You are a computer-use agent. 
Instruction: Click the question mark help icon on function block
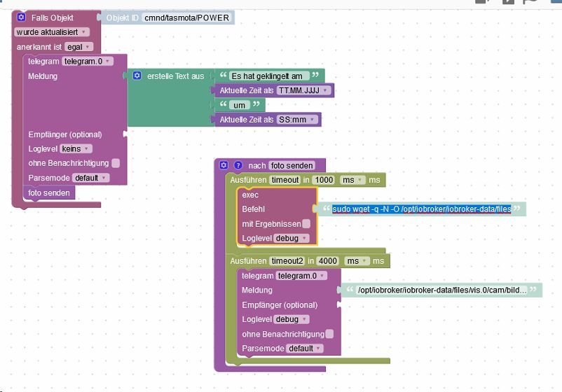pyautogui.click(x=238, y=165)
